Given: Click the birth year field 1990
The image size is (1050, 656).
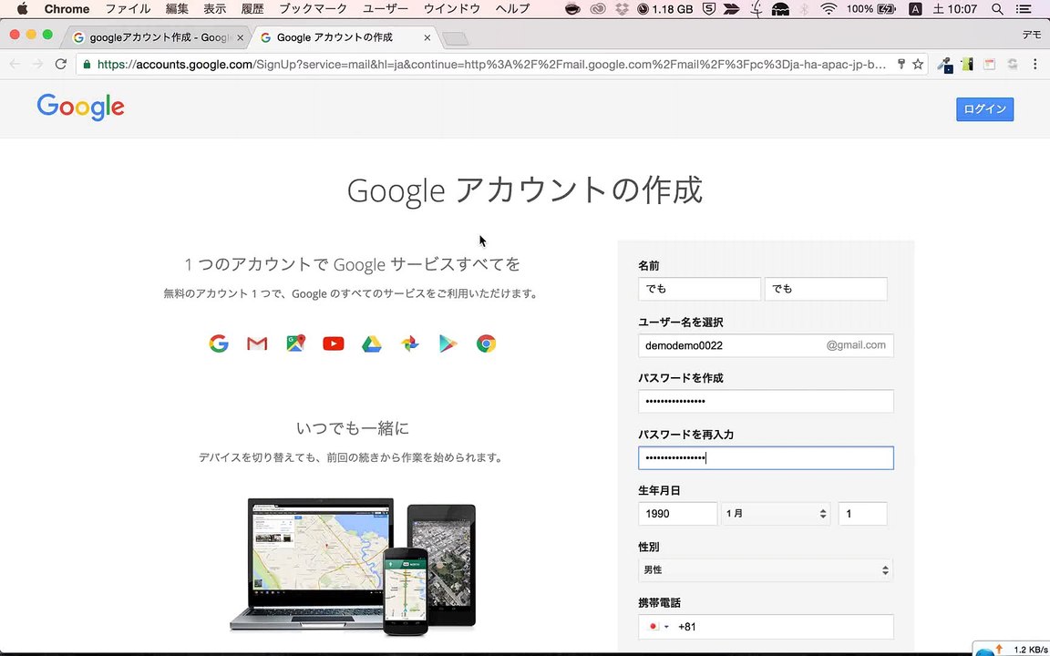Looking at the screenshot, I should (x=678, y=514).
